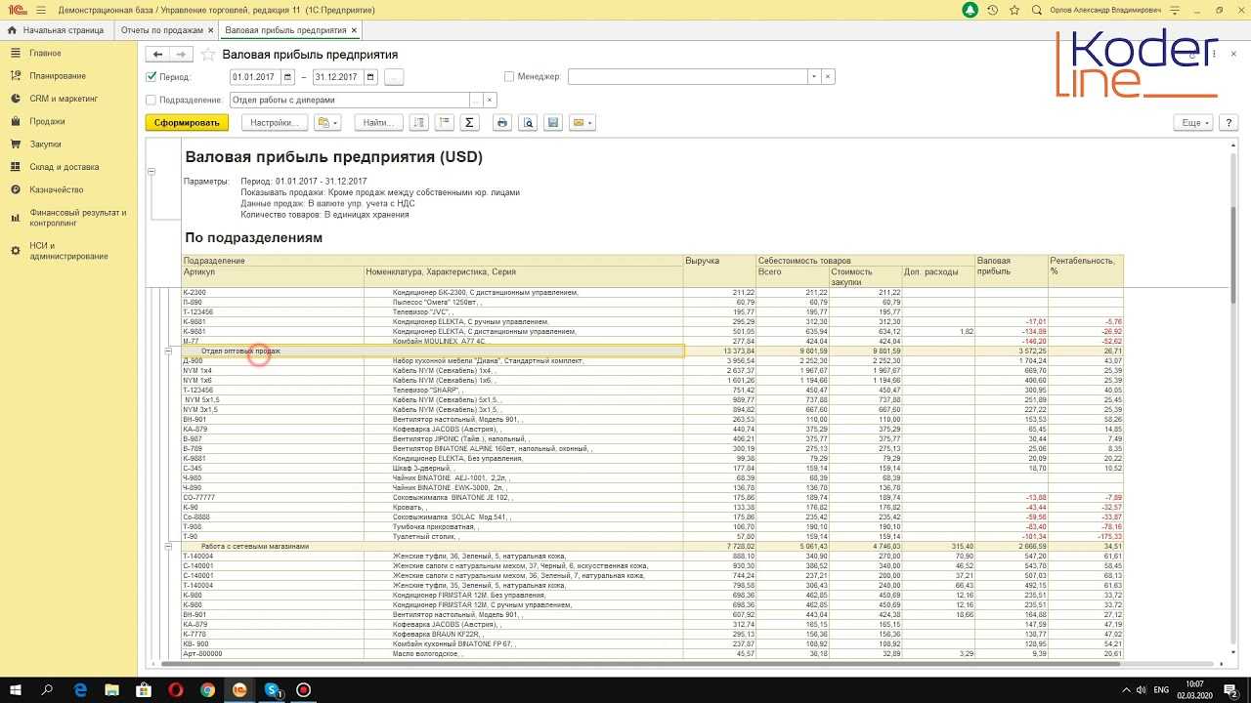Screen dimensions: 1251x703
Task: Open the Казначейство section
Action: point(57,189)
